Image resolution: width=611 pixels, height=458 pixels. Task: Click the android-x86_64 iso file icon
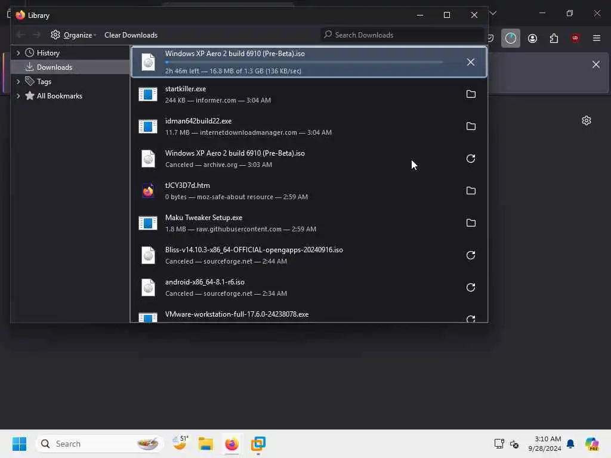tap(148, 288)
